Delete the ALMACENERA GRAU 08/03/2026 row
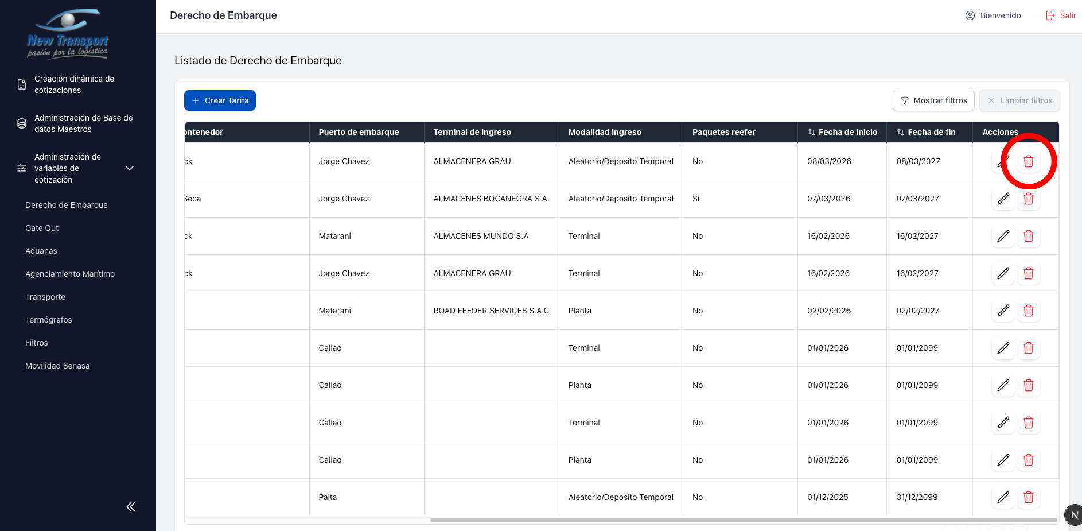This screenshot has width=1082, height=531. [1028, 162]
